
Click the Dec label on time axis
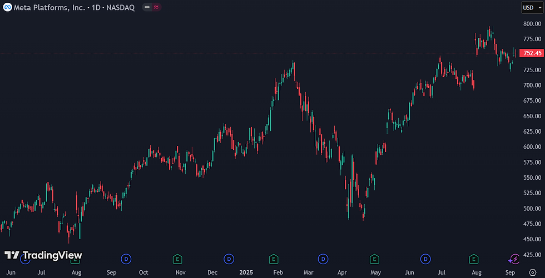coord(212,272)
